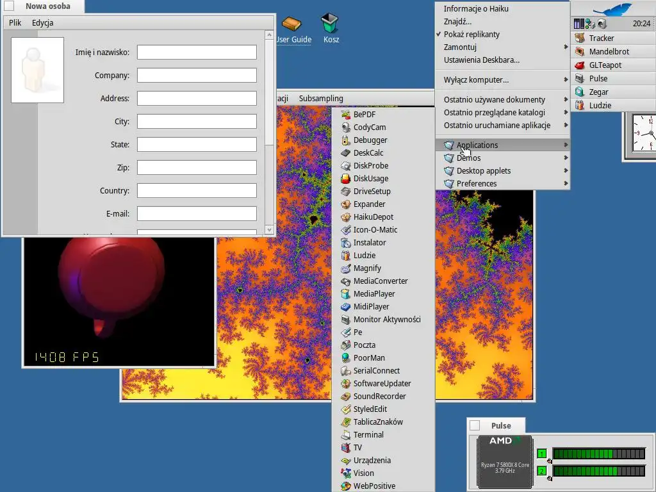Click the contact photo placeholder
This screenshot has height=492, width=656.
(x=37, y=70)
